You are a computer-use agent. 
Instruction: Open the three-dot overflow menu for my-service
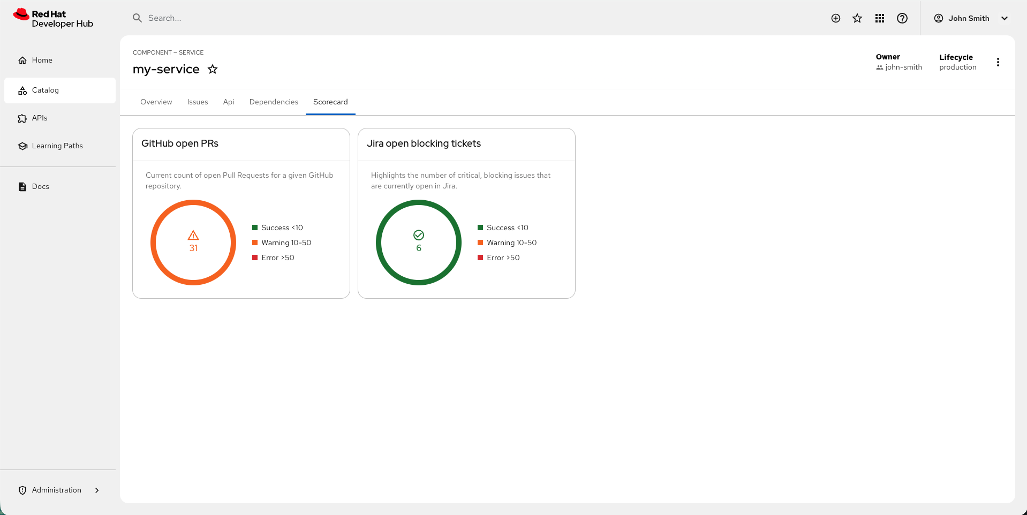click(998, 62)
